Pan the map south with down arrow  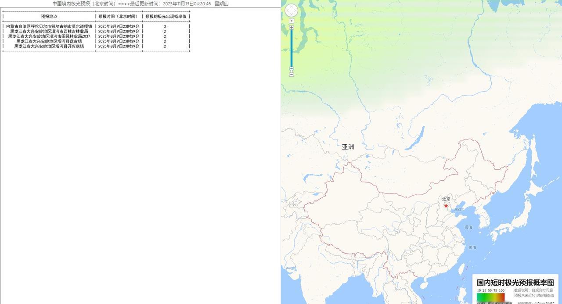pos(292,14)
